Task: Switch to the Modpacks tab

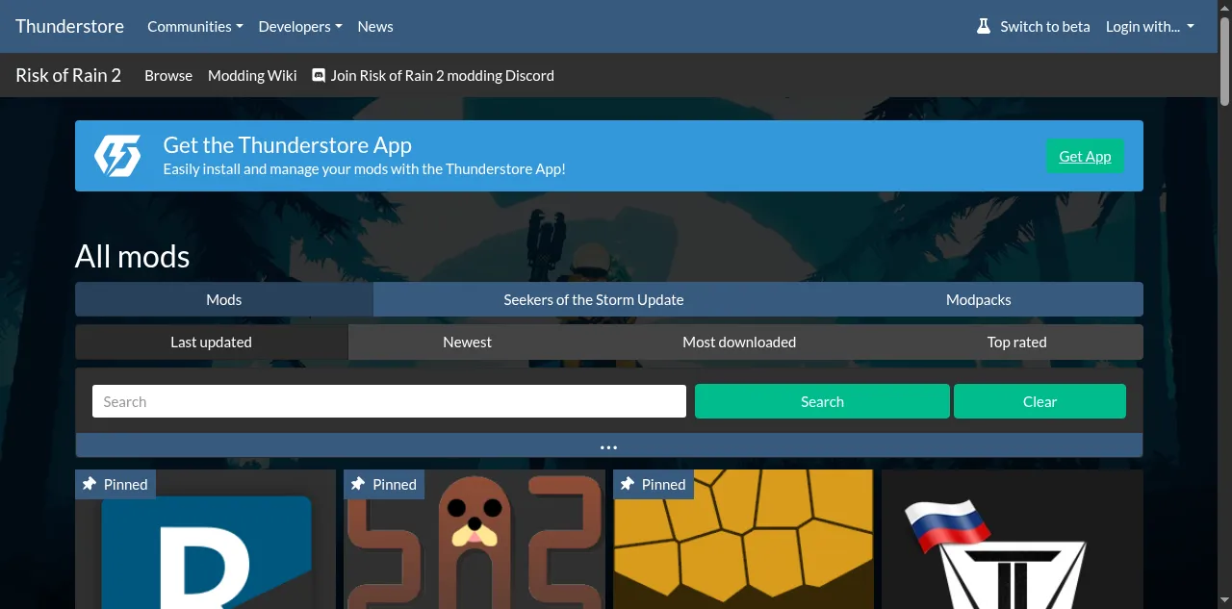Action: click(979, 299)
